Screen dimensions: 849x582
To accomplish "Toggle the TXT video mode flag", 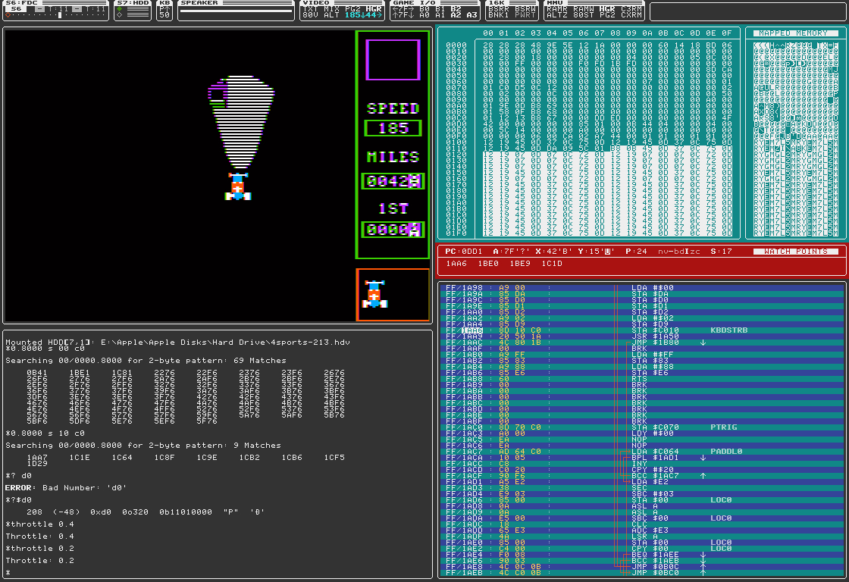I will [x=309, y=8].
